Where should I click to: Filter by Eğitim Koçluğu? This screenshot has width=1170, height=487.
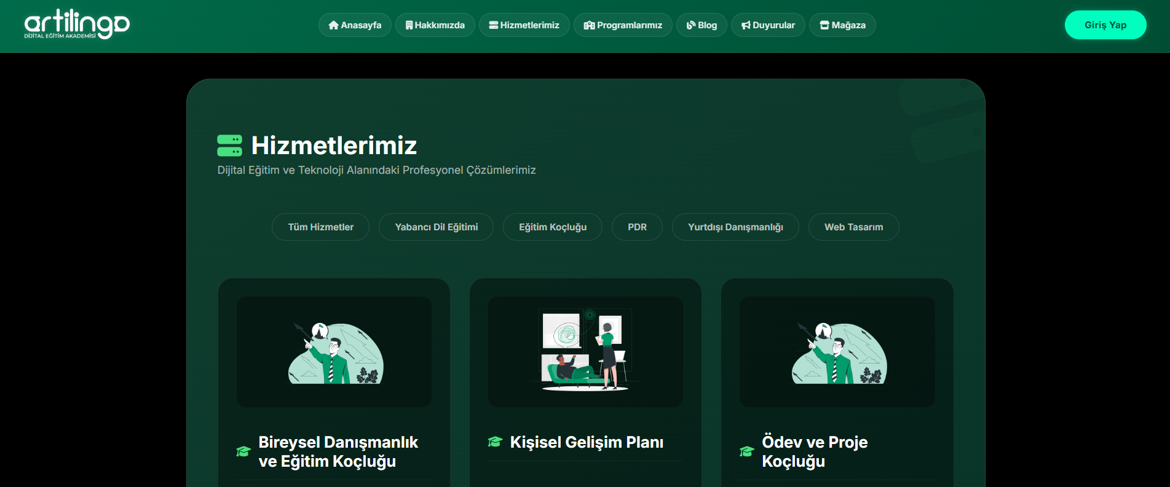[553, 227]
